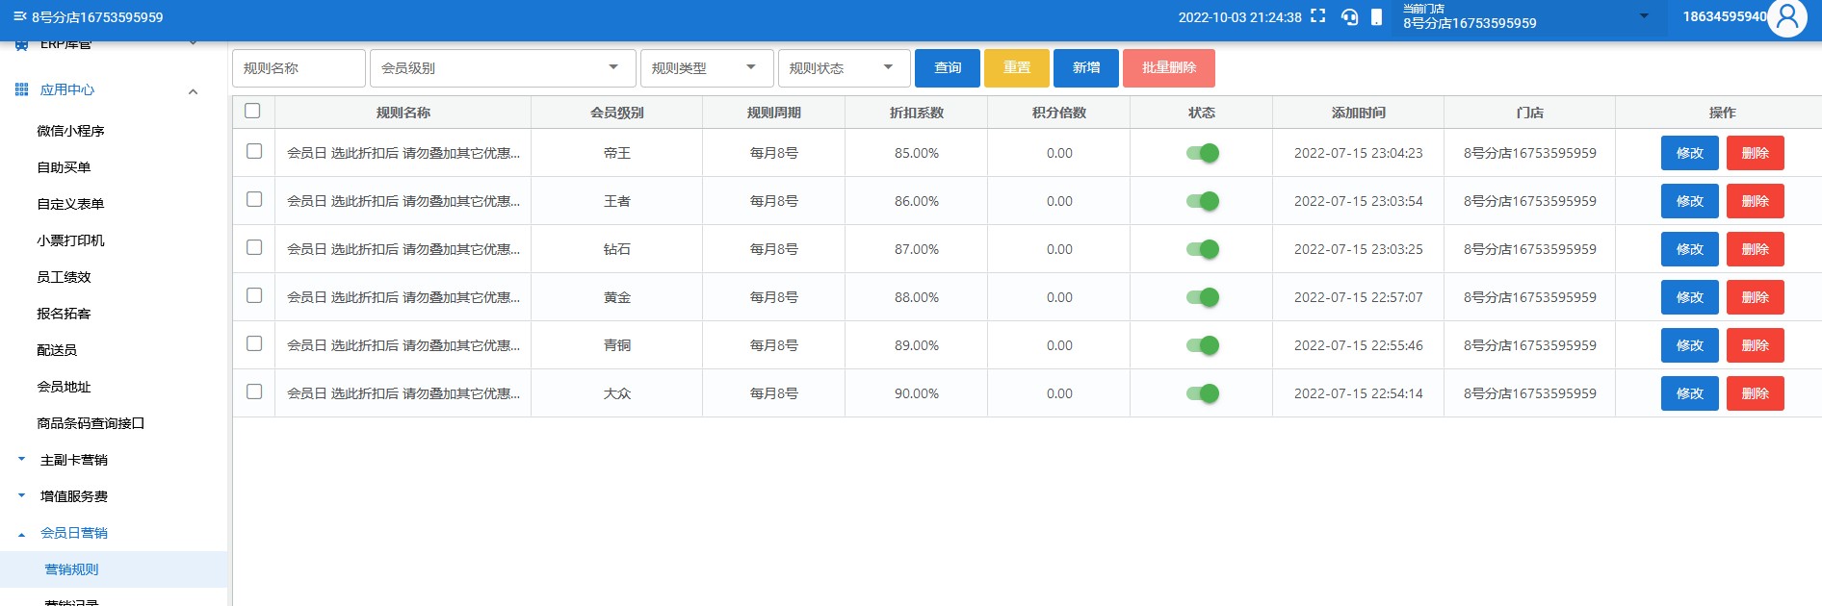The height and width of the screenshot is (606, 1822).
Task: Click 删除 for the 黄金 level rule
Action: (x=1755, y=297)
